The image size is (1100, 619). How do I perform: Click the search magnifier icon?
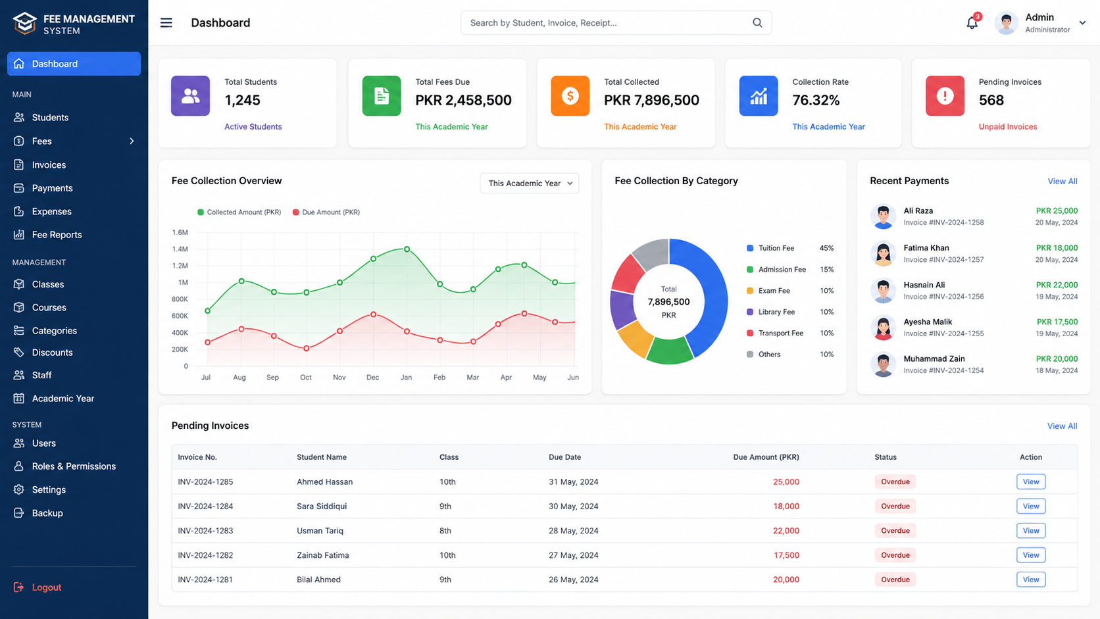pos(757,22)
